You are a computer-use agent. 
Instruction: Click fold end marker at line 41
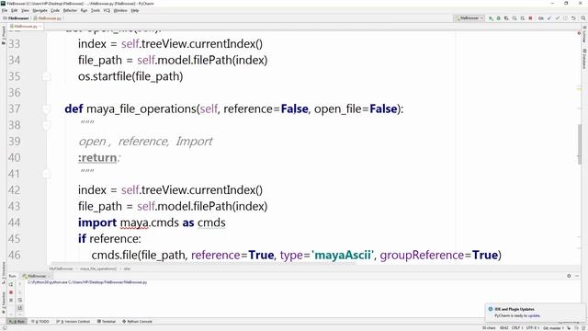point(47,174)
